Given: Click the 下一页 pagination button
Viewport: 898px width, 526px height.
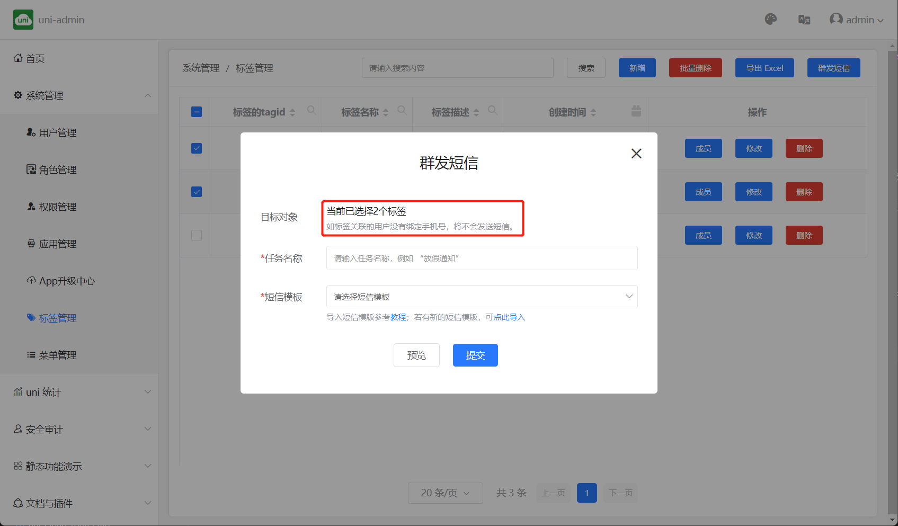Looking at the screenshot, I should click(x=621, y=493).
